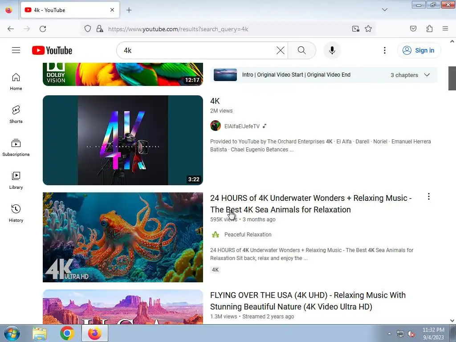This screenshot has width=456, height=342.
Task: Clear the search box with X
Action: point(281,50)
